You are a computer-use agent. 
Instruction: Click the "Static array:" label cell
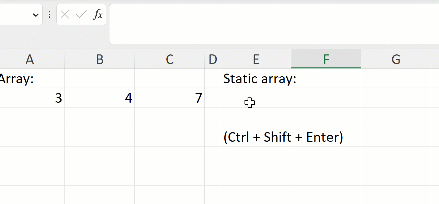pyautogui.click(x=256, y=79)
